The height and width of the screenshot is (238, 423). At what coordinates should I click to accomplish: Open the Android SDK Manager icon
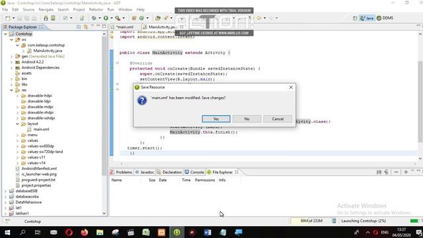pos(46,18)
